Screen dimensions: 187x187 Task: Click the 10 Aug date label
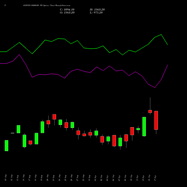6,178
